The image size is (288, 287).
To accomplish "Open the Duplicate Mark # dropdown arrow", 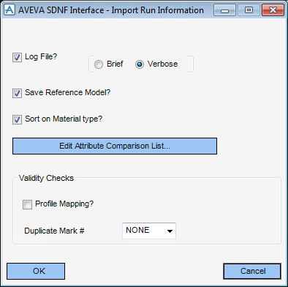I will pos(170,231).
